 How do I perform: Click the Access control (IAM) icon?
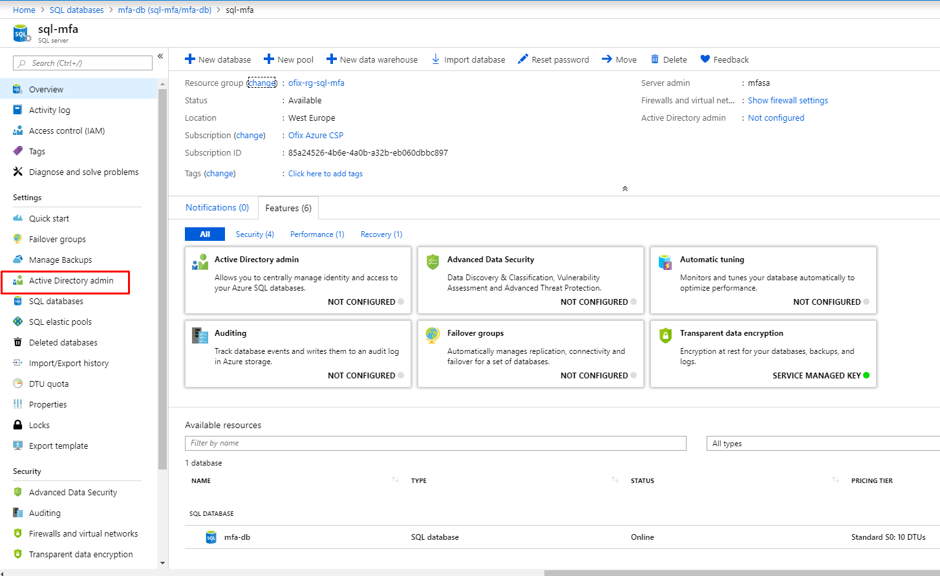pos(17,130)
